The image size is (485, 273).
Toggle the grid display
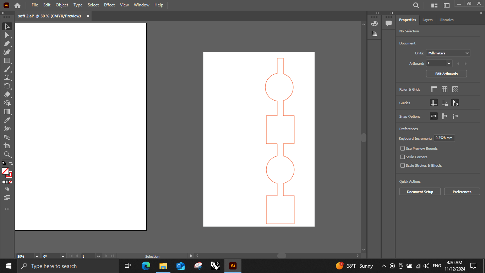(445, 89)
